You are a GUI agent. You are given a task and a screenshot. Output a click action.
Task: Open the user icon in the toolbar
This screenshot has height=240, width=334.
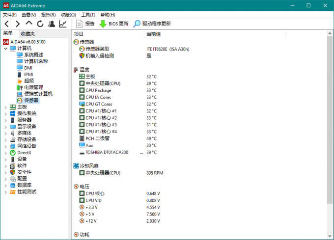click(x=52, y=24)
